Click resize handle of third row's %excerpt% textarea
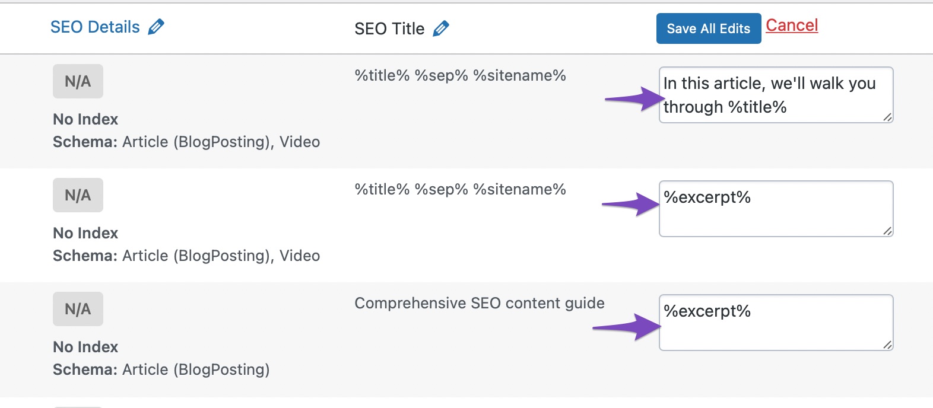The height and width of the screenshot is (408, 933). (x=887, y=345)
